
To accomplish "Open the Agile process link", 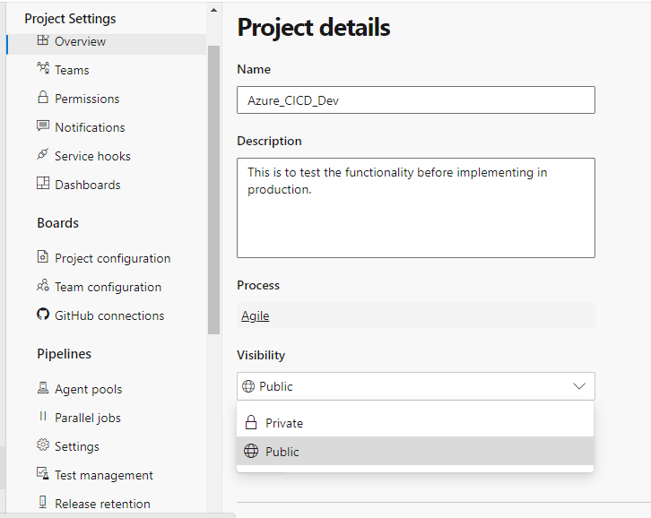I will click(256, 315).
